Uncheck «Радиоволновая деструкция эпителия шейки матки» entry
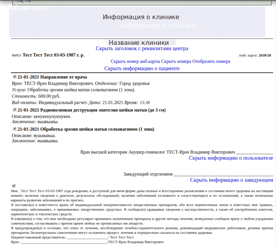 (x=14, y=110)
